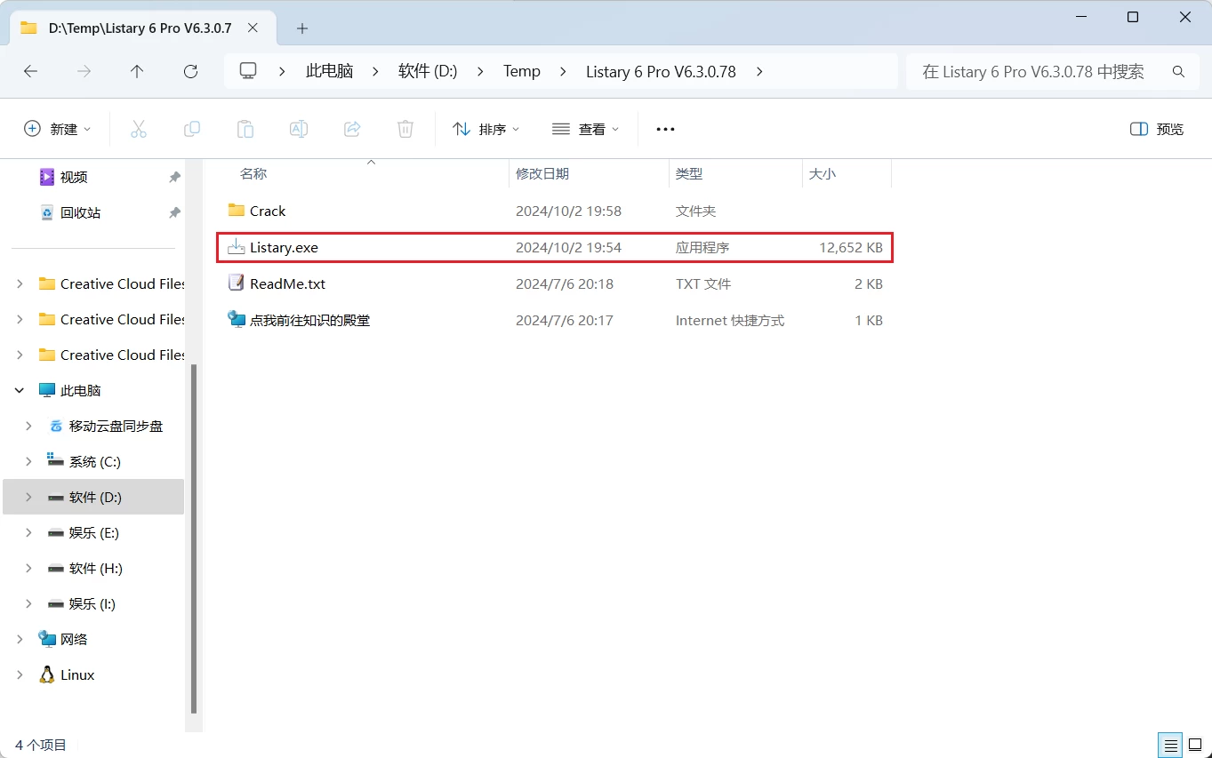Go back with the Back arrow
Viewport: 1212px width, 758px height.
(x=31, y=72)
